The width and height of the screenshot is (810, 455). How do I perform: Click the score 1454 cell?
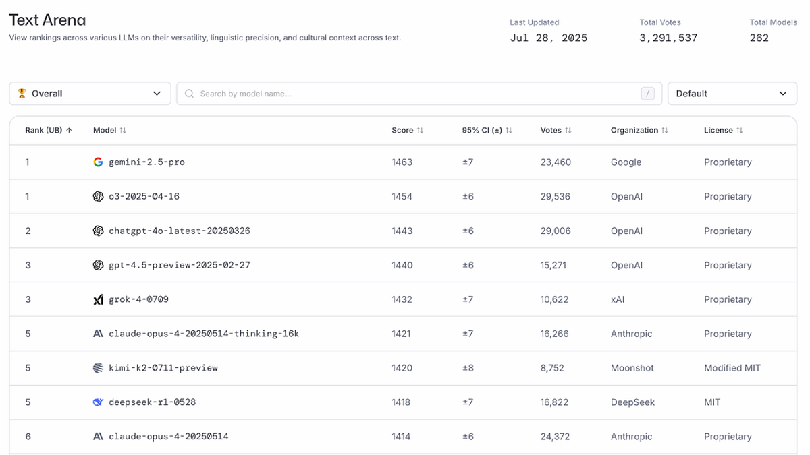[402, 197]
